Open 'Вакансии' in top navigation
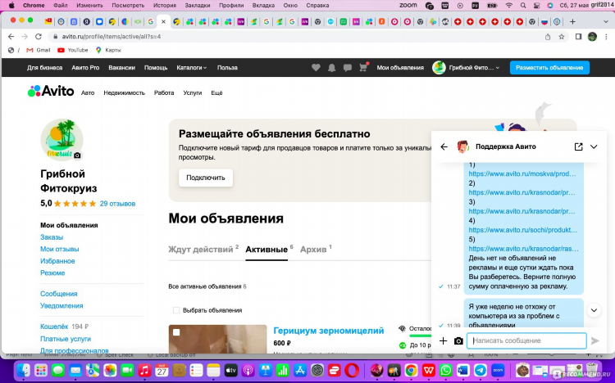 pos(121,67)
